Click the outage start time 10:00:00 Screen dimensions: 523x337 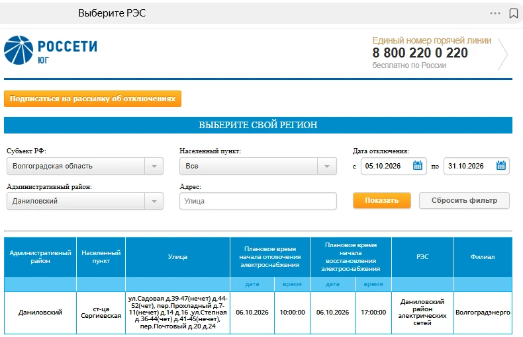[292, 313]
